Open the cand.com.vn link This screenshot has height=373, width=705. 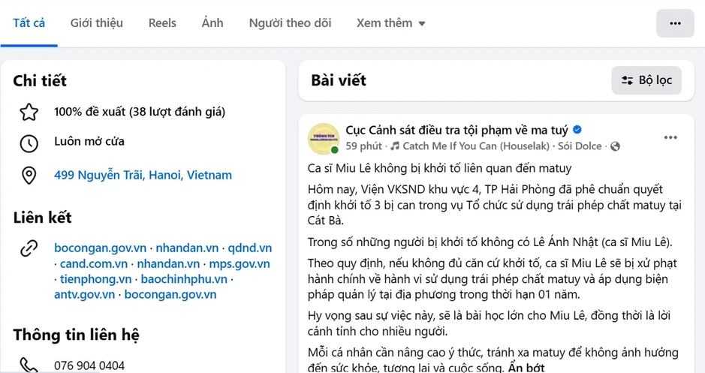(x=94, y=263)
